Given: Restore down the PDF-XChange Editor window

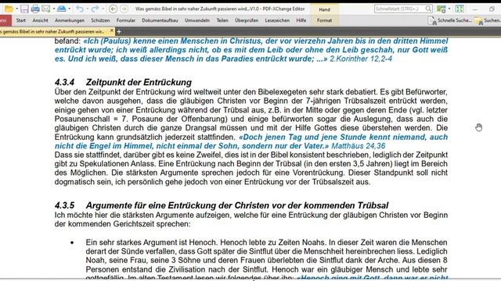Looking at the screenshot, I should (x=492, y=9).
